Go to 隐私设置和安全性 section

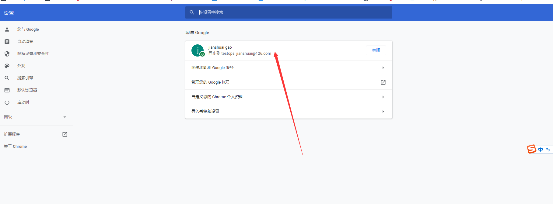click(x=33, y=54)
